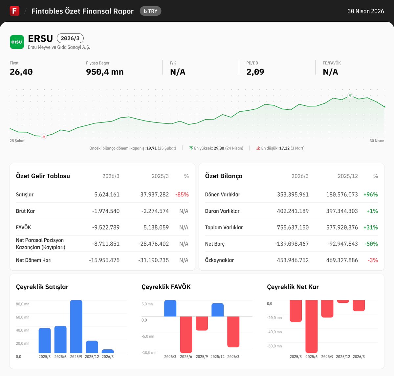
Task: Click the Çeyreklik Satışlar chart title
Action: (42, 287)
